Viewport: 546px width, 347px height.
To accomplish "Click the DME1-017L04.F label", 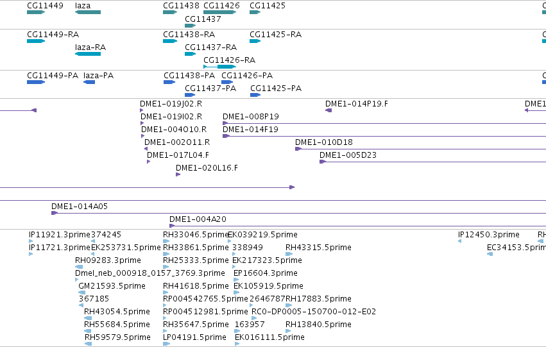I will (x=178, y=155).
